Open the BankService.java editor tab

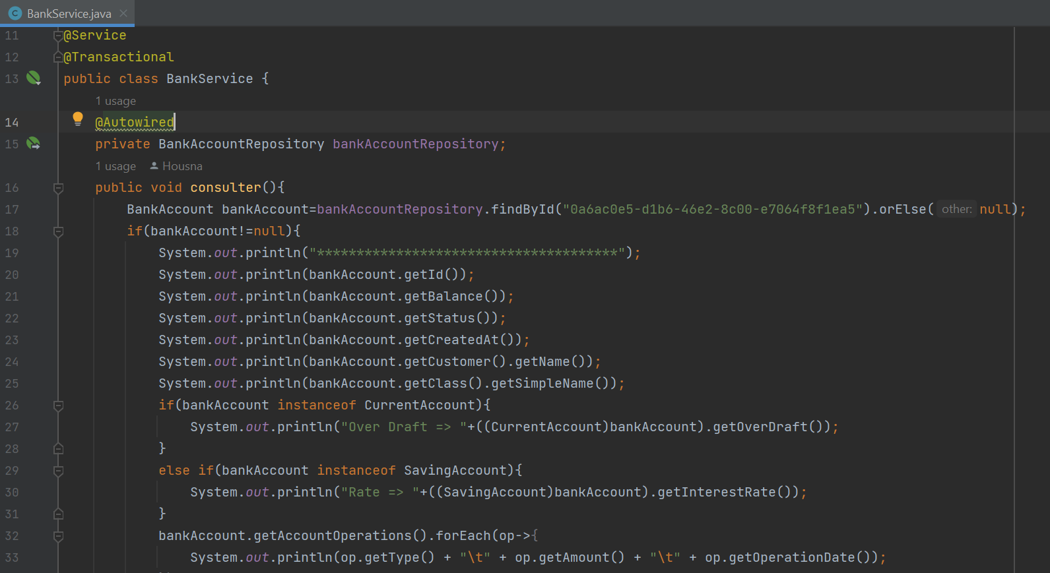69,13
